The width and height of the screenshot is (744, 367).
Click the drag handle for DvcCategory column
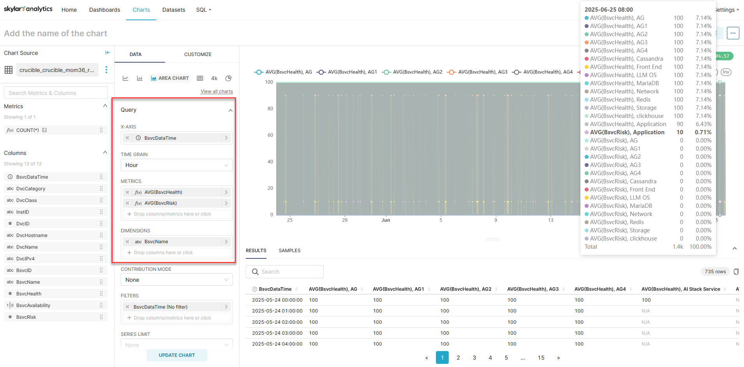(101, 188)
